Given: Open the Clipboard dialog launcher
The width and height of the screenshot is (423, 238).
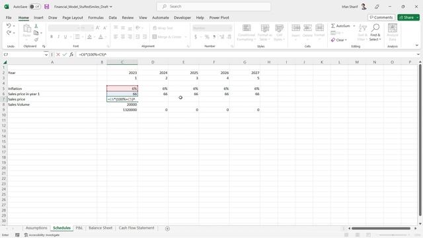Looking at the screenshot, I should [44, 46].
